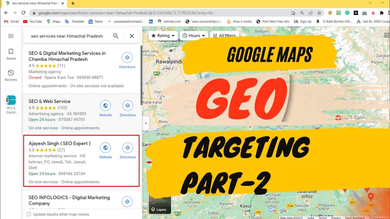Open the Chrome extensions puzzle icon
This screenshot has height=219, width=390.
tap(381, 13)
